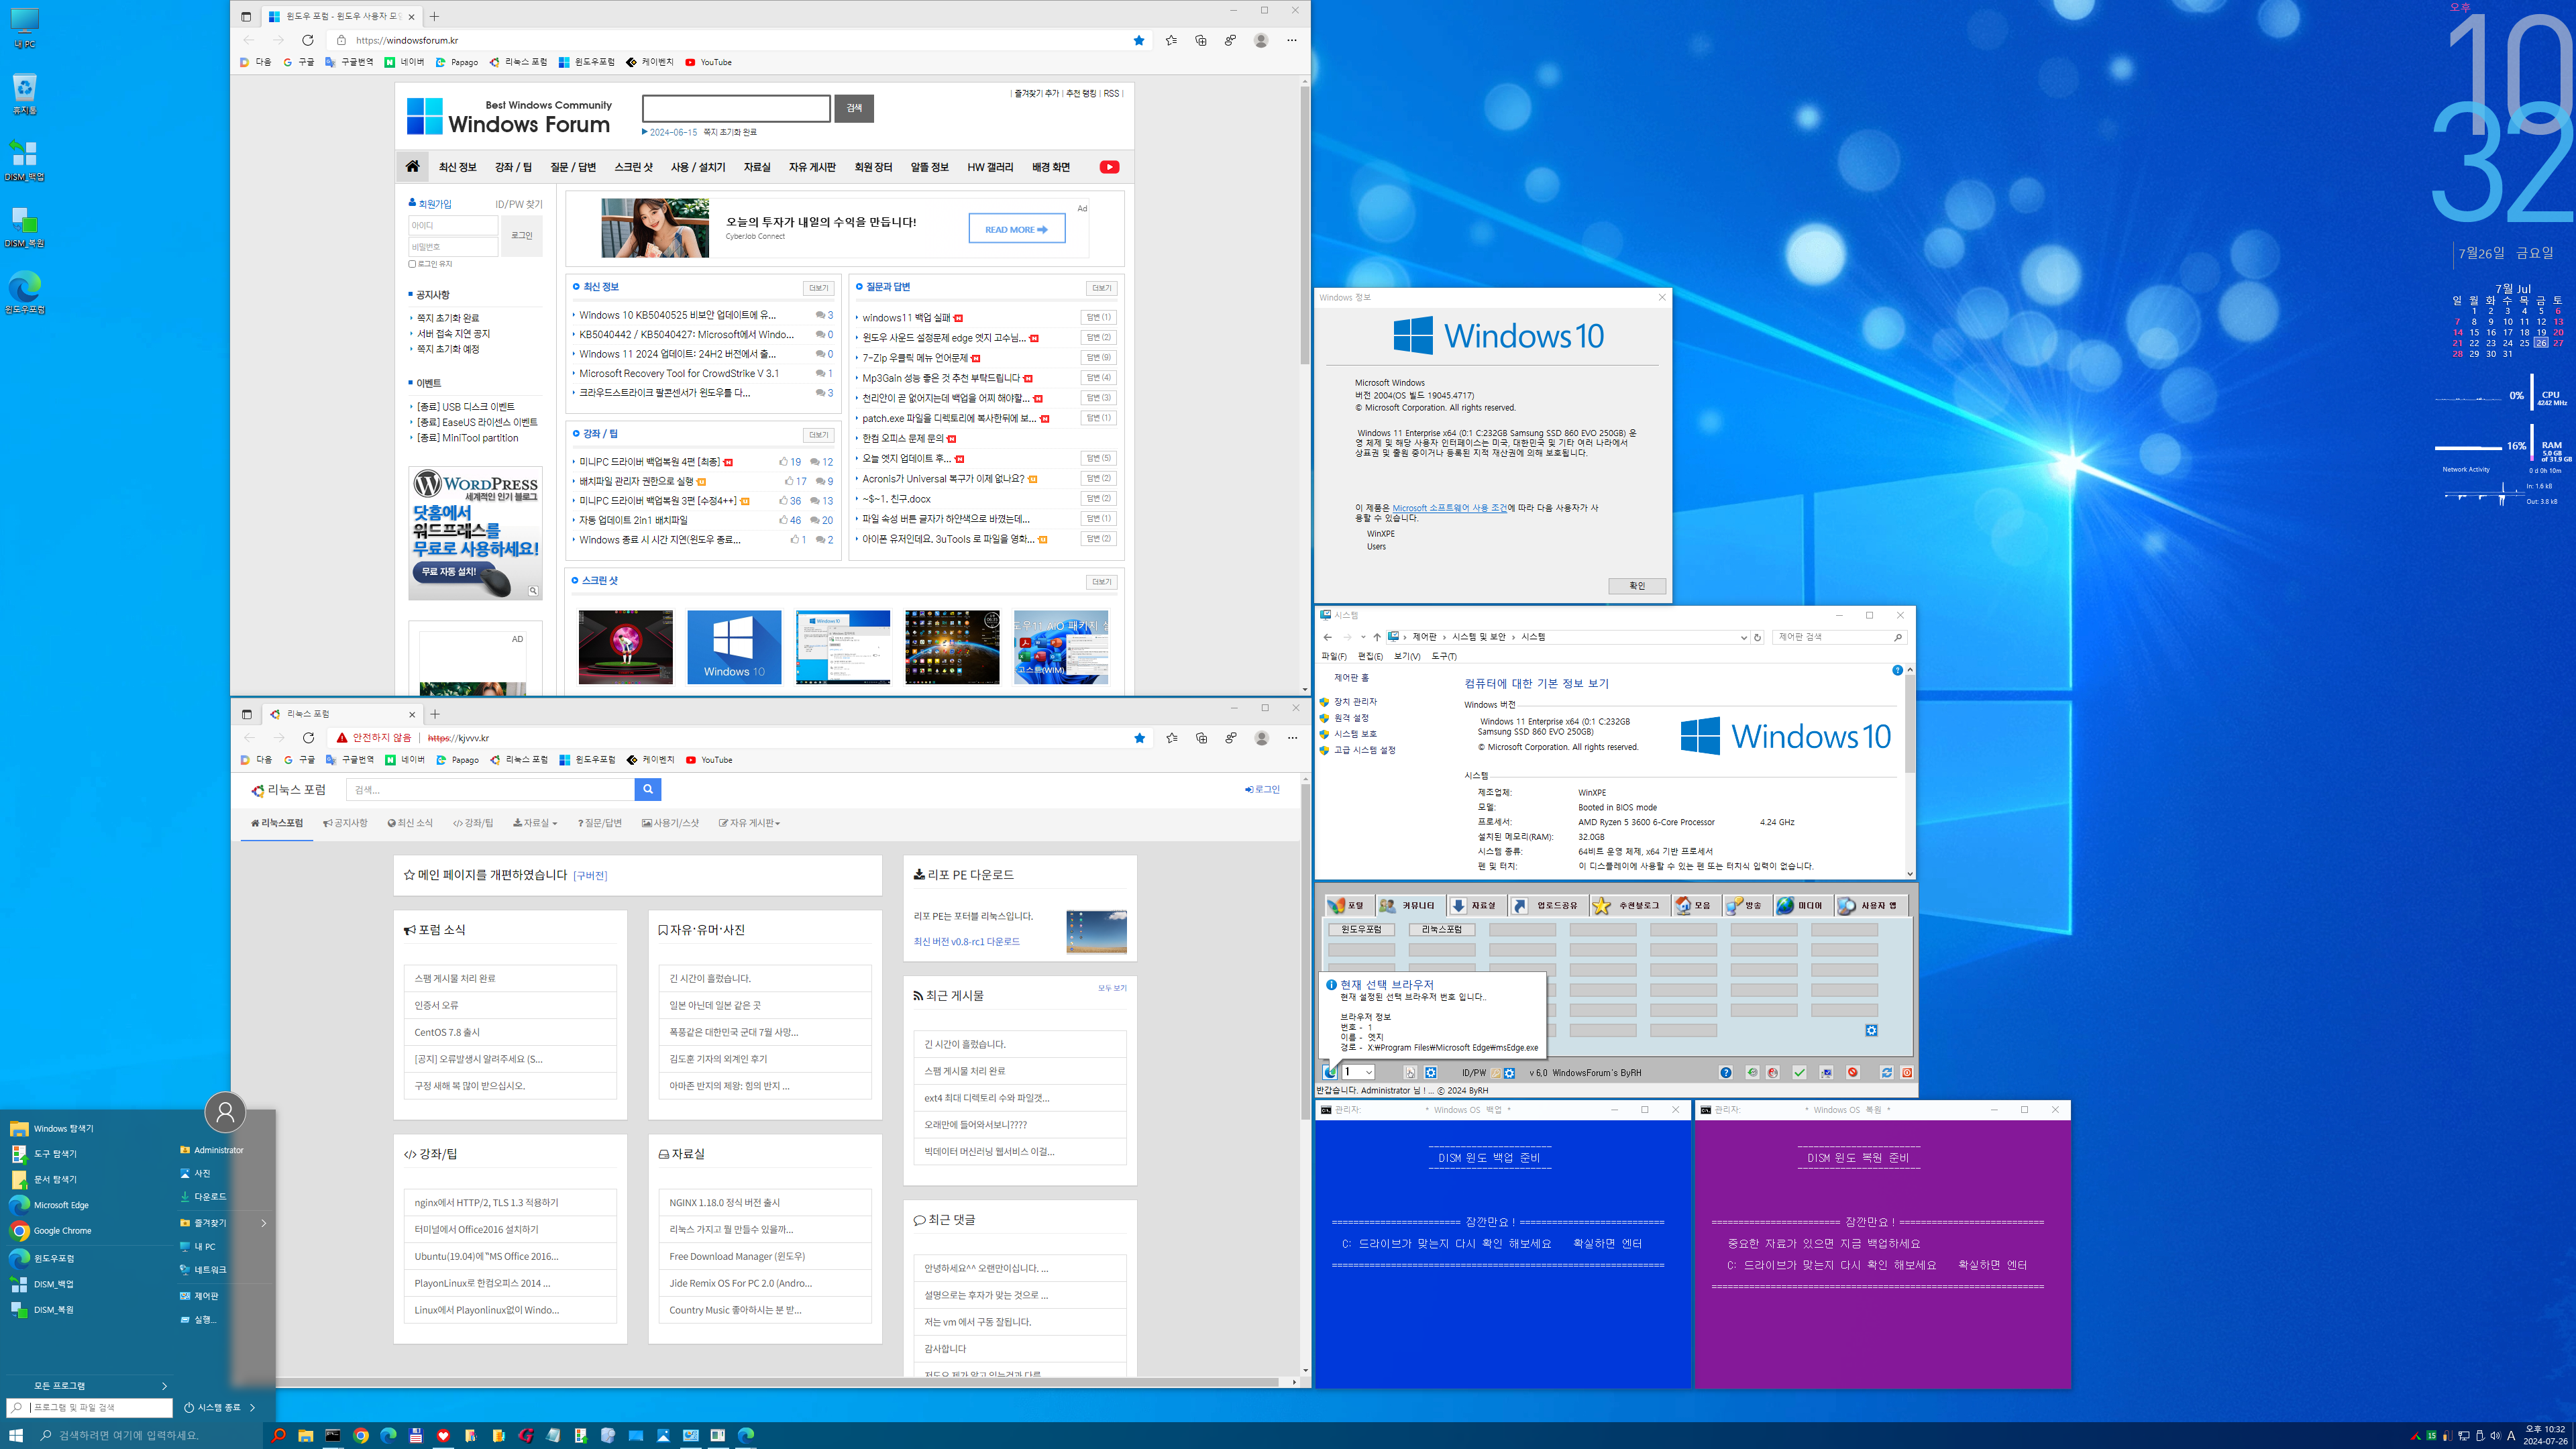This screenshot has width=2576, height=1449.
Task: Expand the 시스템 종료 options arrow
Action: 252,1407
